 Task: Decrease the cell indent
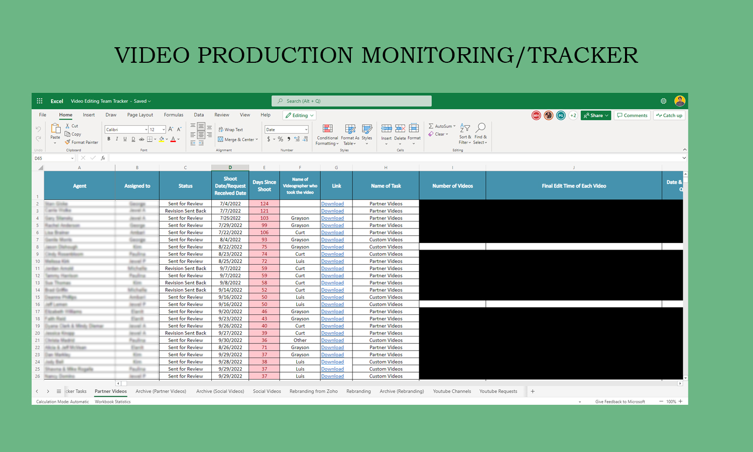(x=193, y=143)
